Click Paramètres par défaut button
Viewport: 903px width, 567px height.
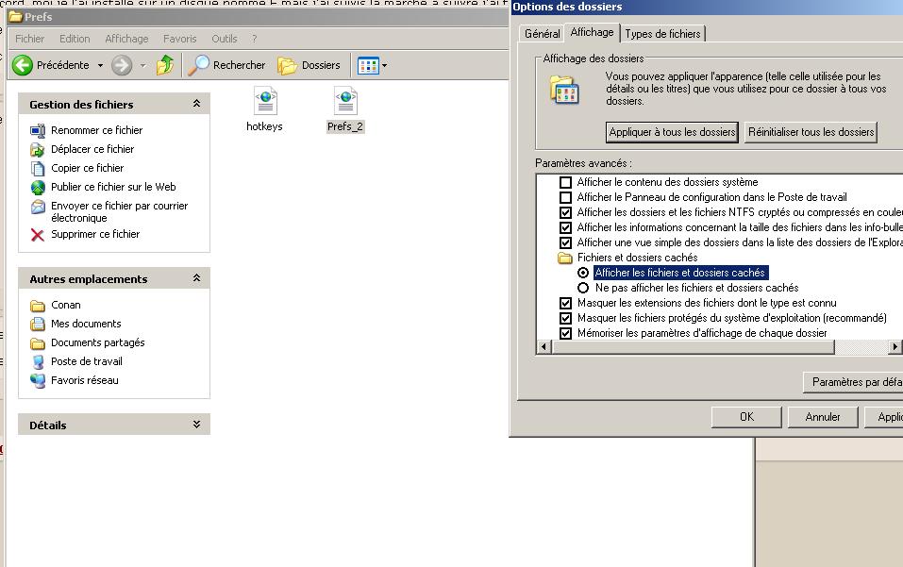coord(854,382)
